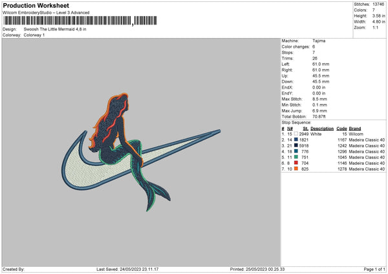The width and height of the screenshot is (388, 274).
Task: Click stitch count '751' in stop 5
Action: coord(305,157)
